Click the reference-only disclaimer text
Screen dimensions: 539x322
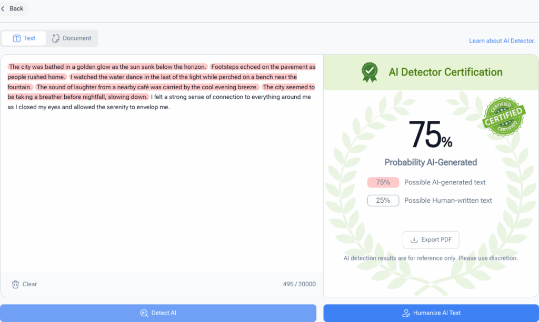point(431,258)
